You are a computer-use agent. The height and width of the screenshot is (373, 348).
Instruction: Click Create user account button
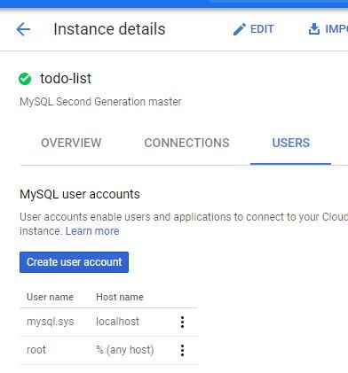[x=74, y=262]
